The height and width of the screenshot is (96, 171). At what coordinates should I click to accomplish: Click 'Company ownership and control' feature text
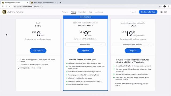(x=133, y=70)
